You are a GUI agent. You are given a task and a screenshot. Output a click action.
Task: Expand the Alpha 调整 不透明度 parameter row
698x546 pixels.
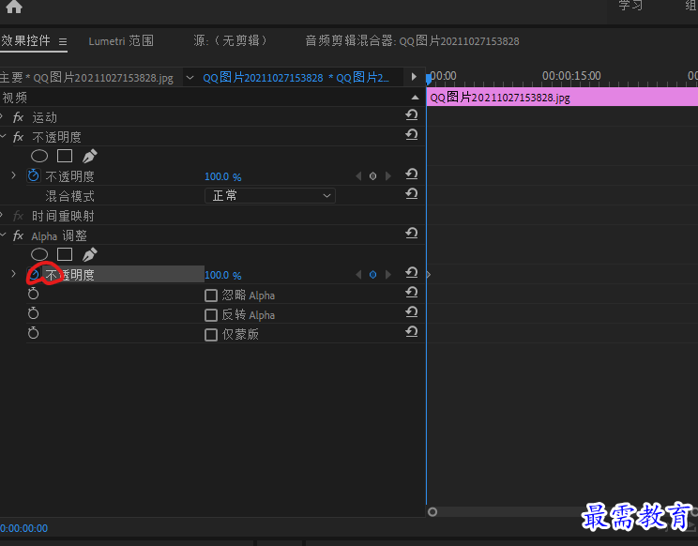pyautogui.click(x=13, y=274)
